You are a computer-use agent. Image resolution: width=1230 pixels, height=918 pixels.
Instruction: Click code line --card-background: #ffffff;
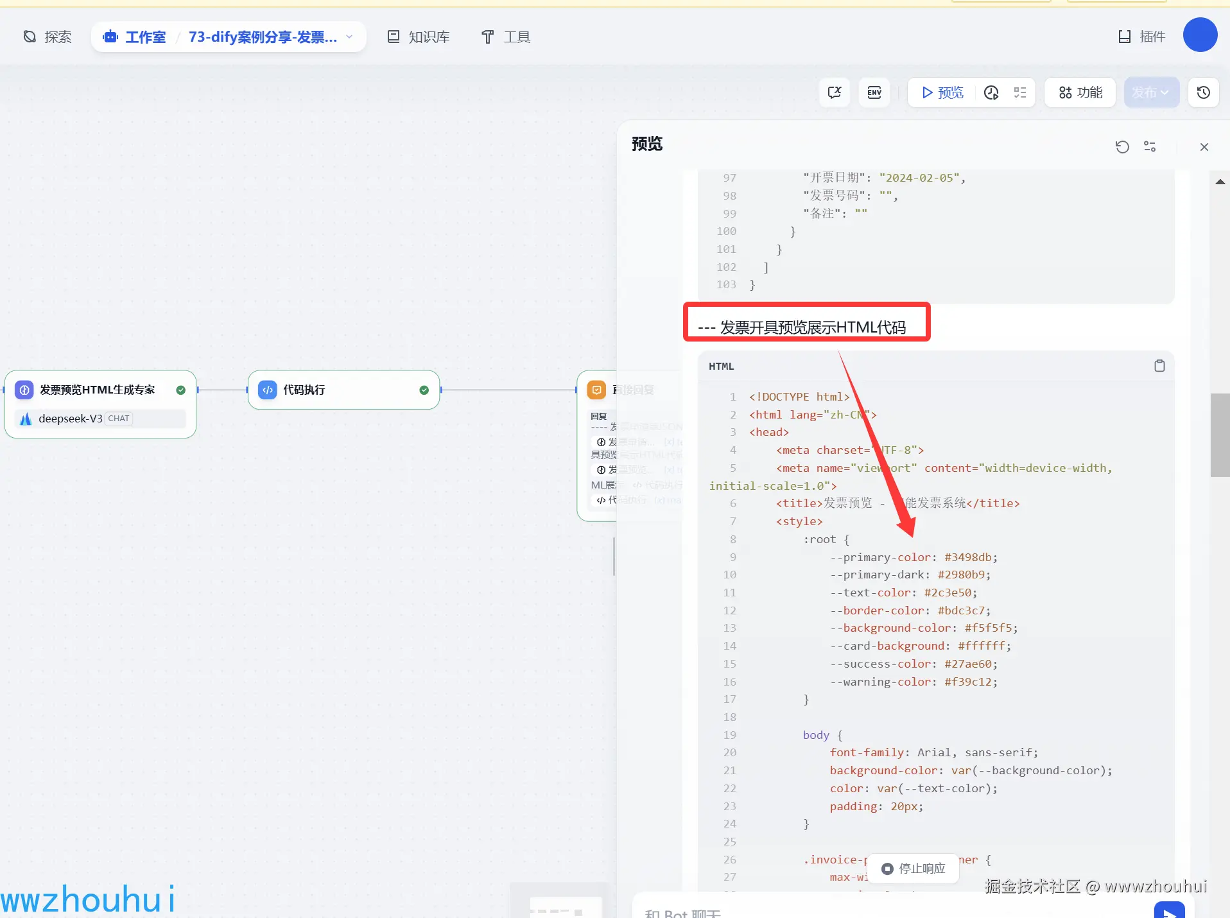point(921,646)
